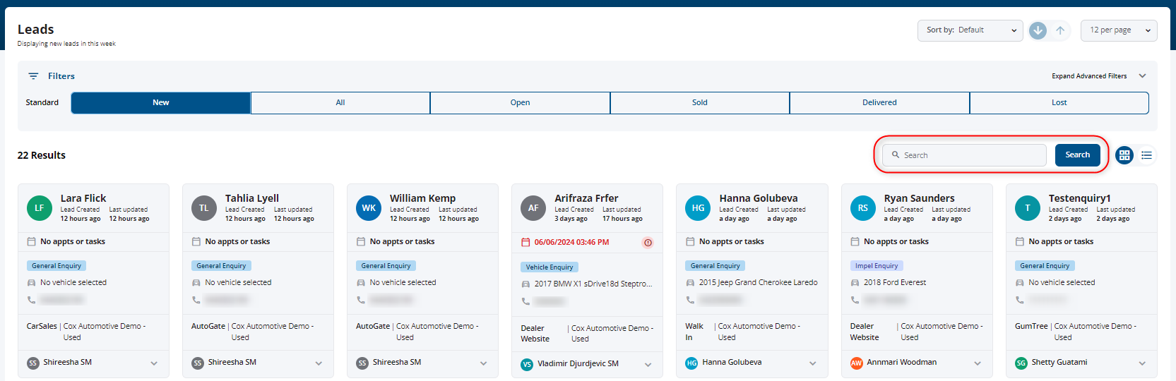Screen dimensions: 1176x381
Task: Open the Sort by Default dropdown
Action: coord(970,30)
